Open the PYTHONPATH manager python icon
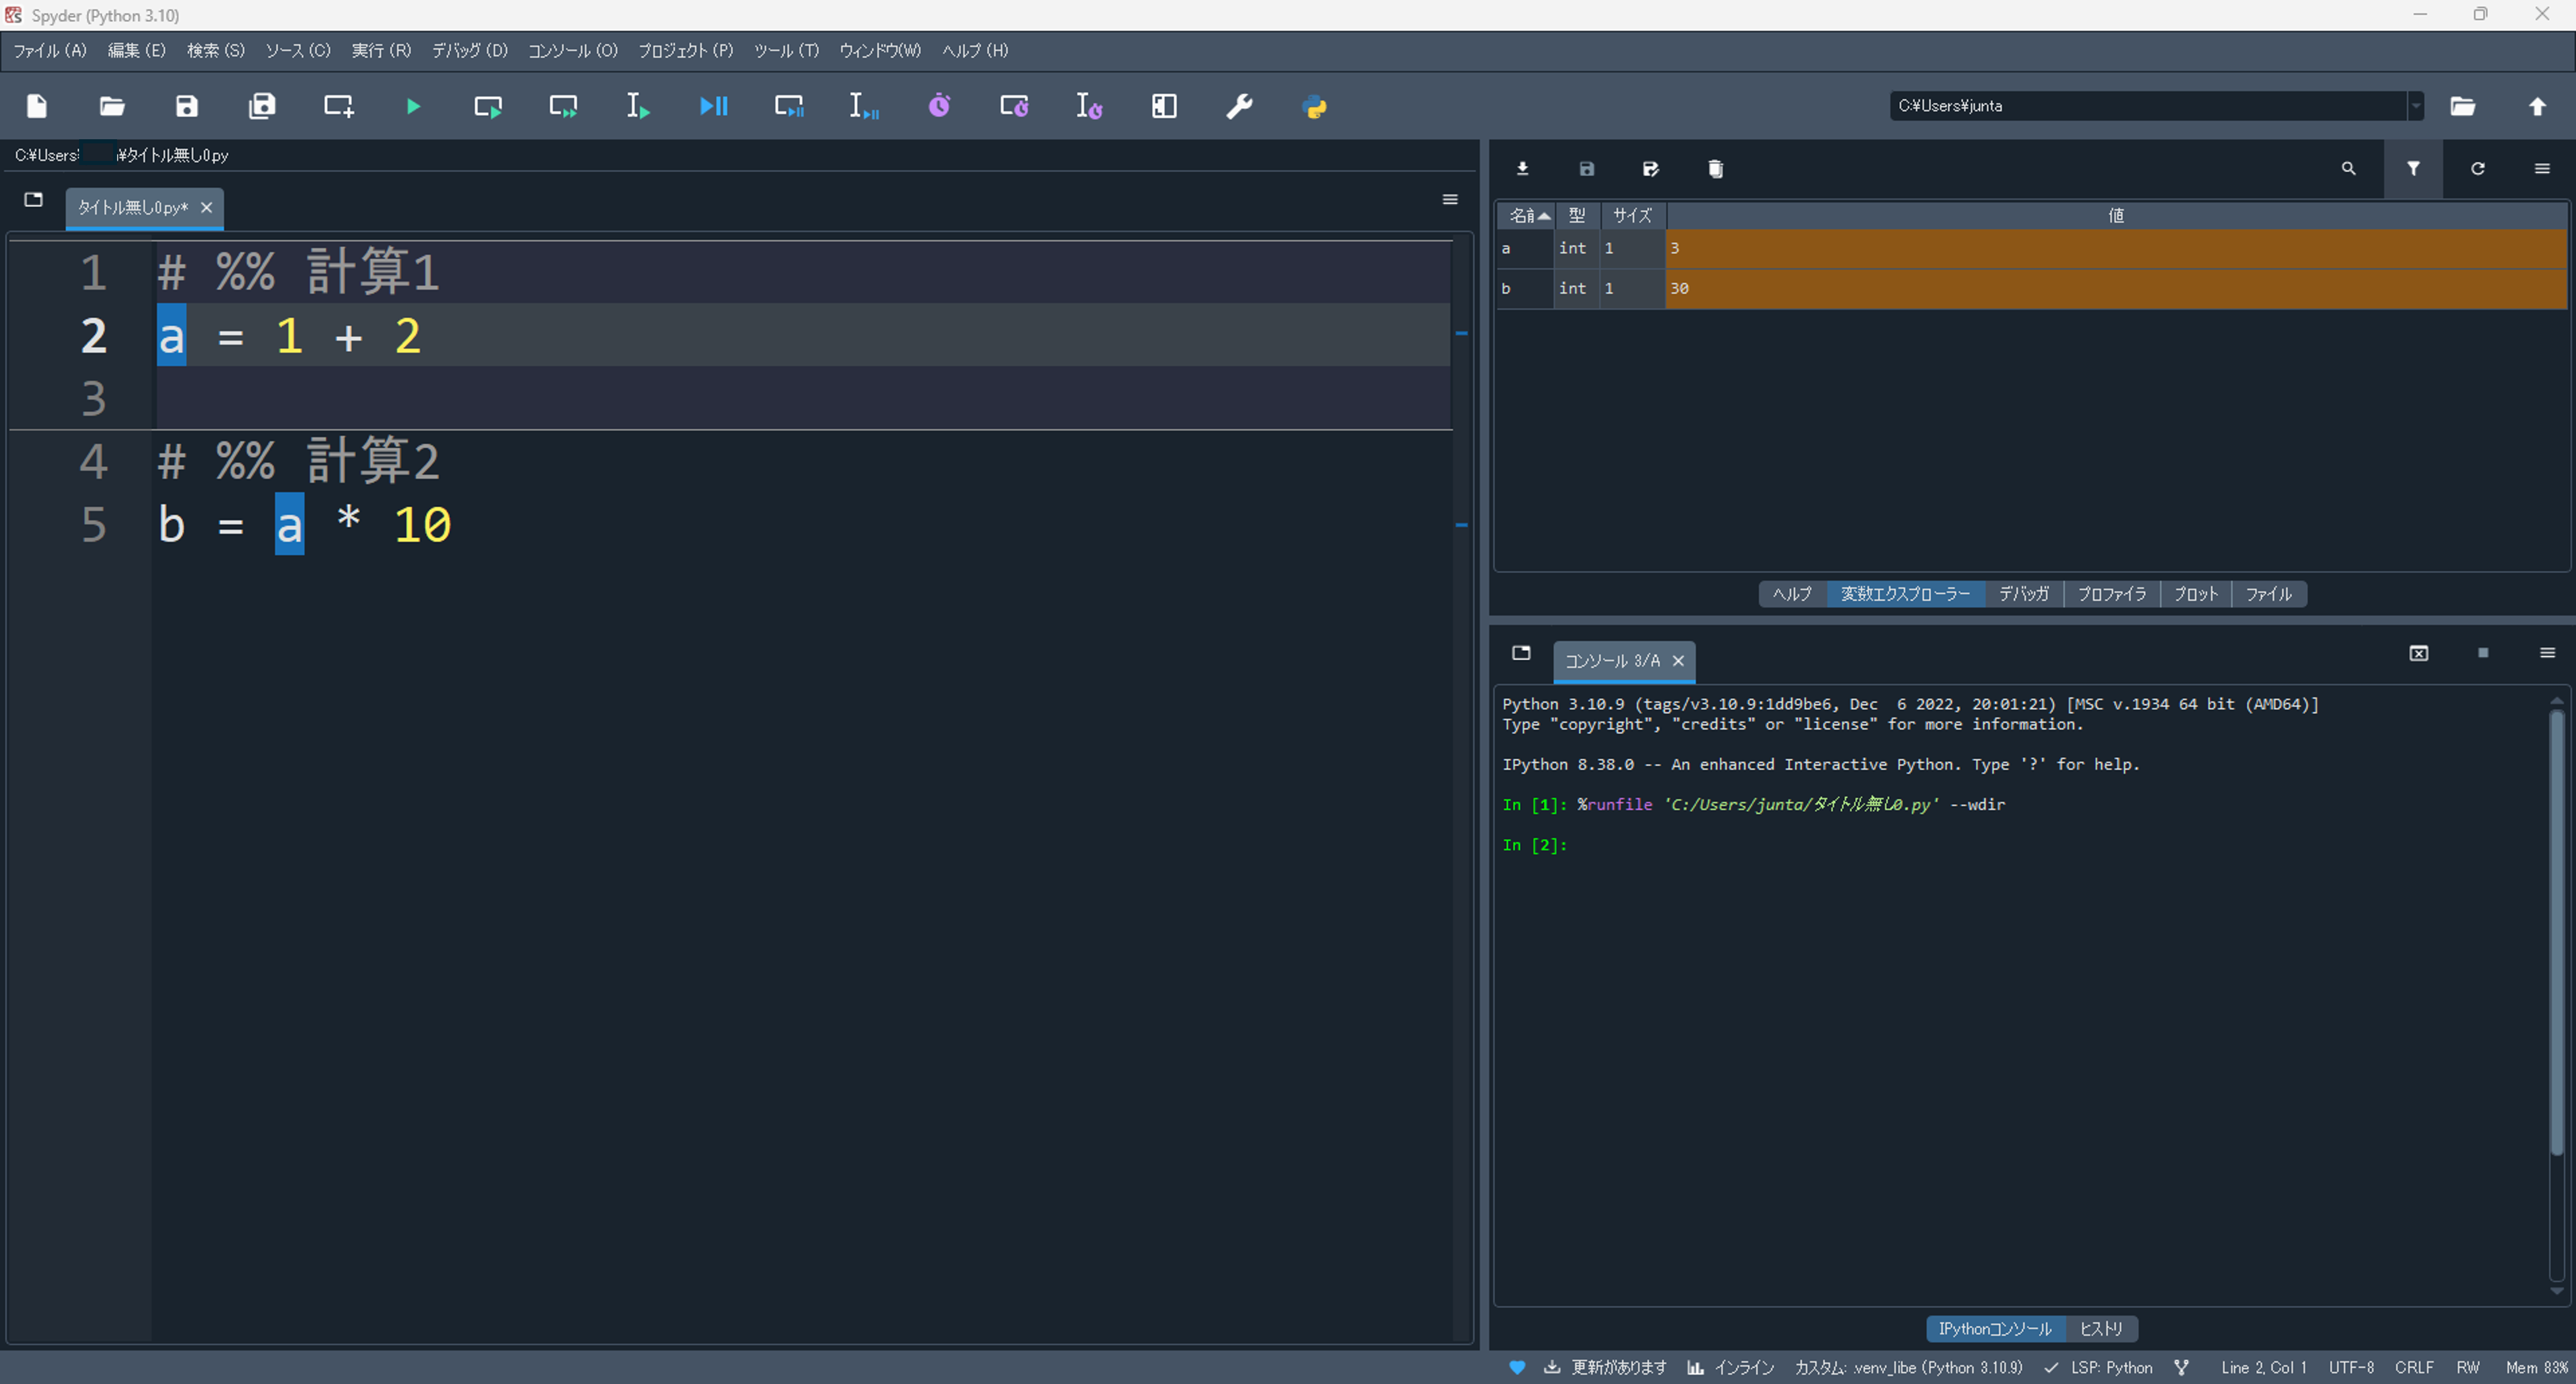Screen dimensions: 2576x1384 pos(1315,106)
